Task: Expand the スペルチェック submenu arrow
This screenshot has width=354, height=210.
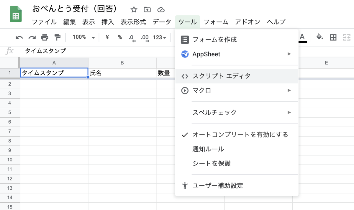Action: click(x=289, y=112)
